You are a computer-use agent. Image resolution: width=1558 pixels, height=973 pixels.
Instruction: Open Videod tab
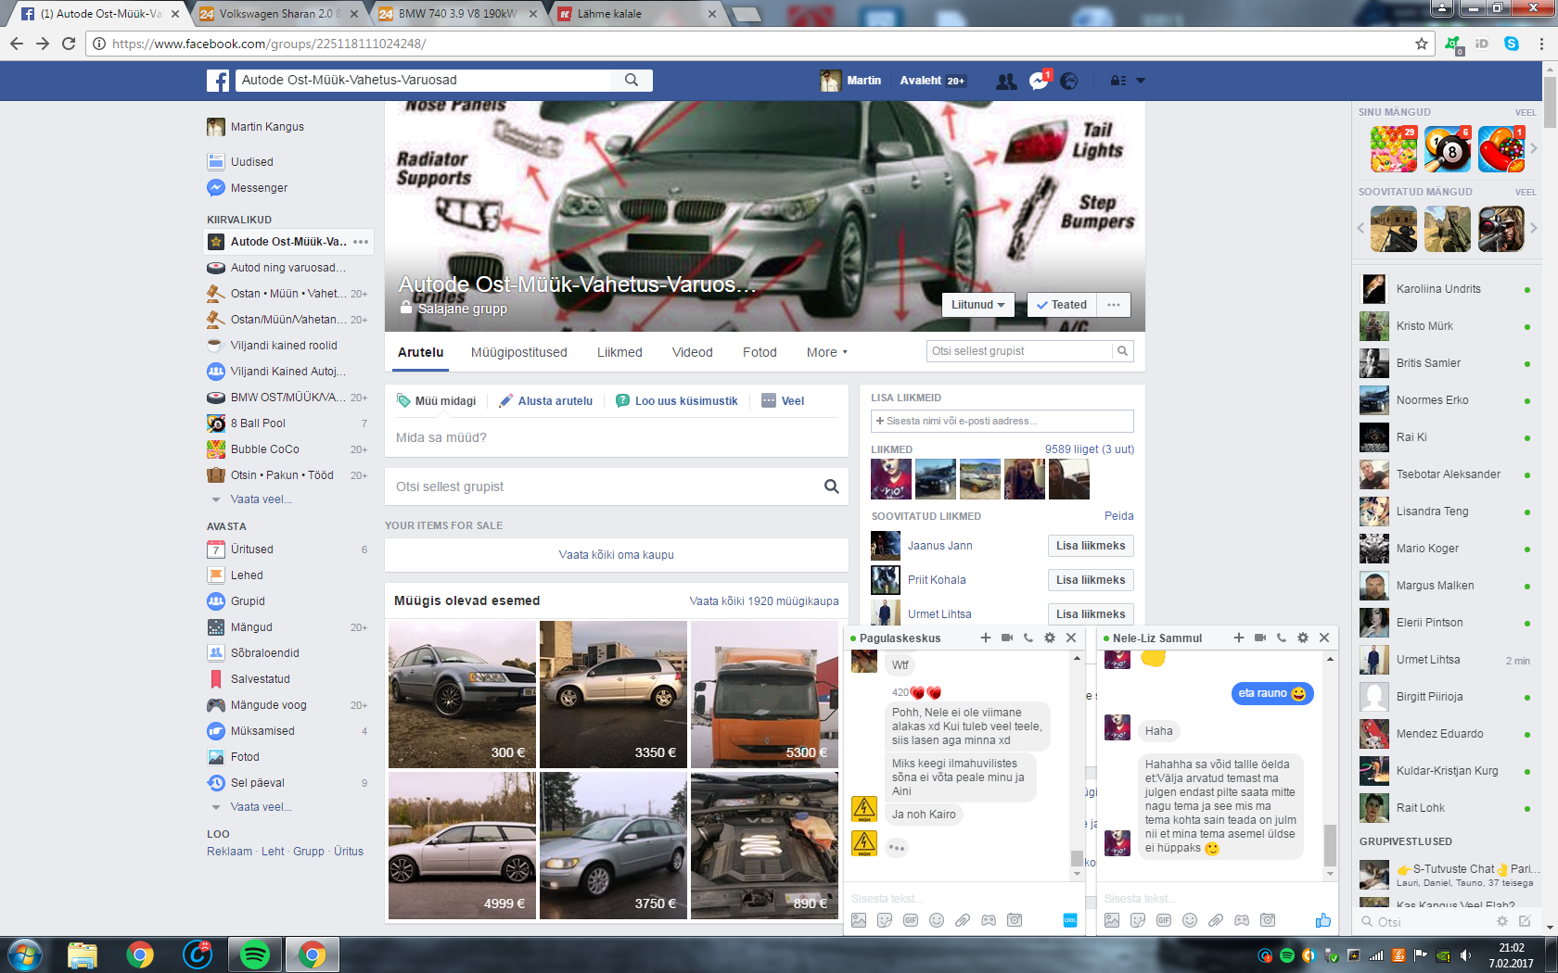click(x=693, y=352)
